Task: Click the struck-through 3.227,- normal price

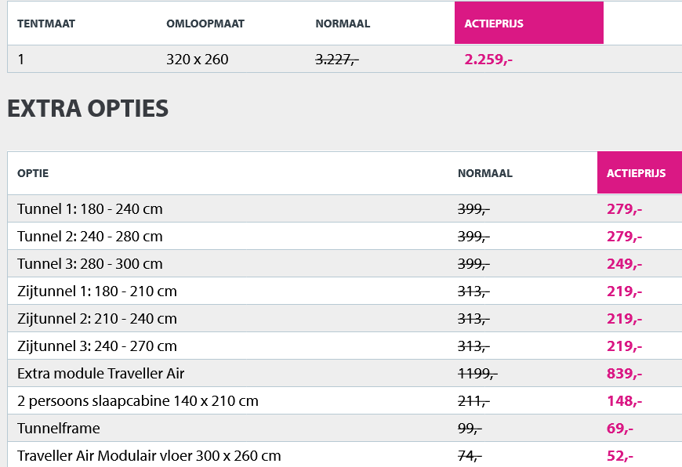Action: click(337, 59)
